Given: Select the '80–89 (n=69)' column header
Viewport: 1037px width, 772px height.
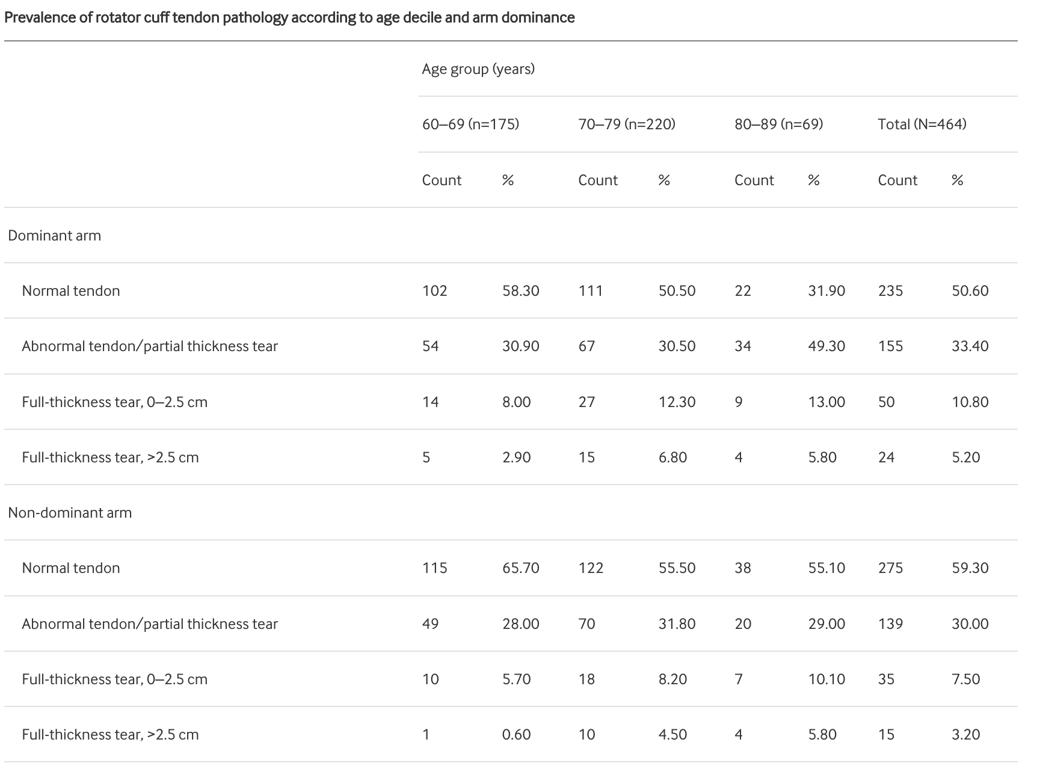Looking at the screenshot, I should click(x=778, y=124).
